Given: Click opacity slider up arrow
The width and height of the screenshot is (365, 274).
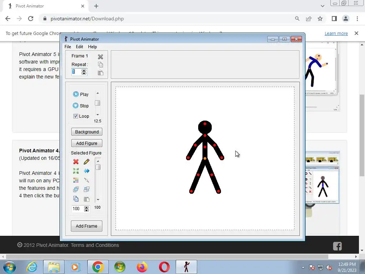Looking at the screenshot, I should pyautogui.click(x=98, y=161).
